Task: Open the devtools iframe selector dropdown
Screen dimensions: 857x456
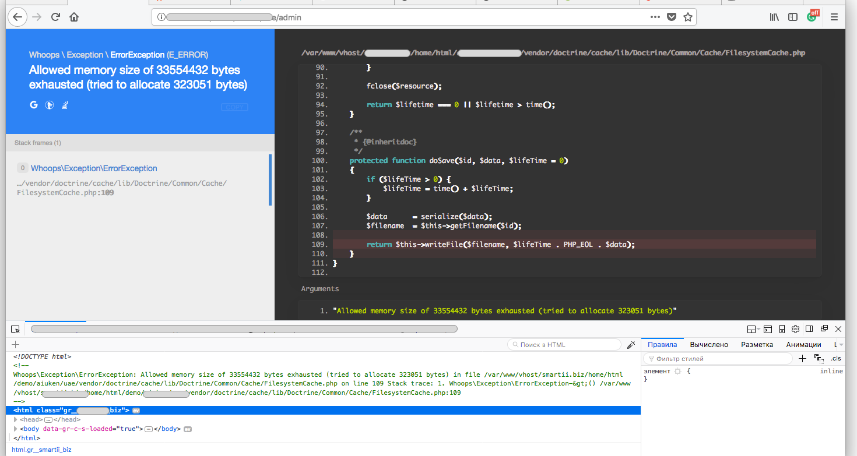Action: click(x=752, y=330)
